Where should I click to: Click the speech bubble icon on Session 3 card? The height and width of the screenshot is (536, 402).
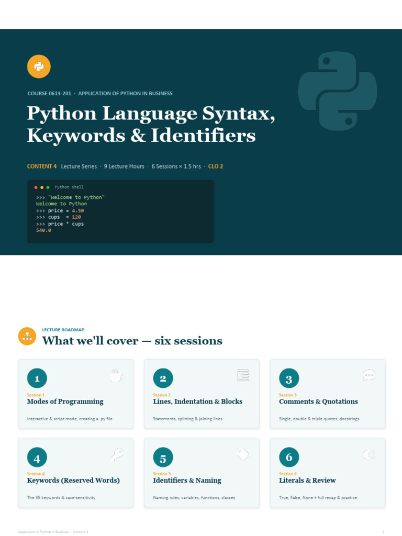pos(369,375)
